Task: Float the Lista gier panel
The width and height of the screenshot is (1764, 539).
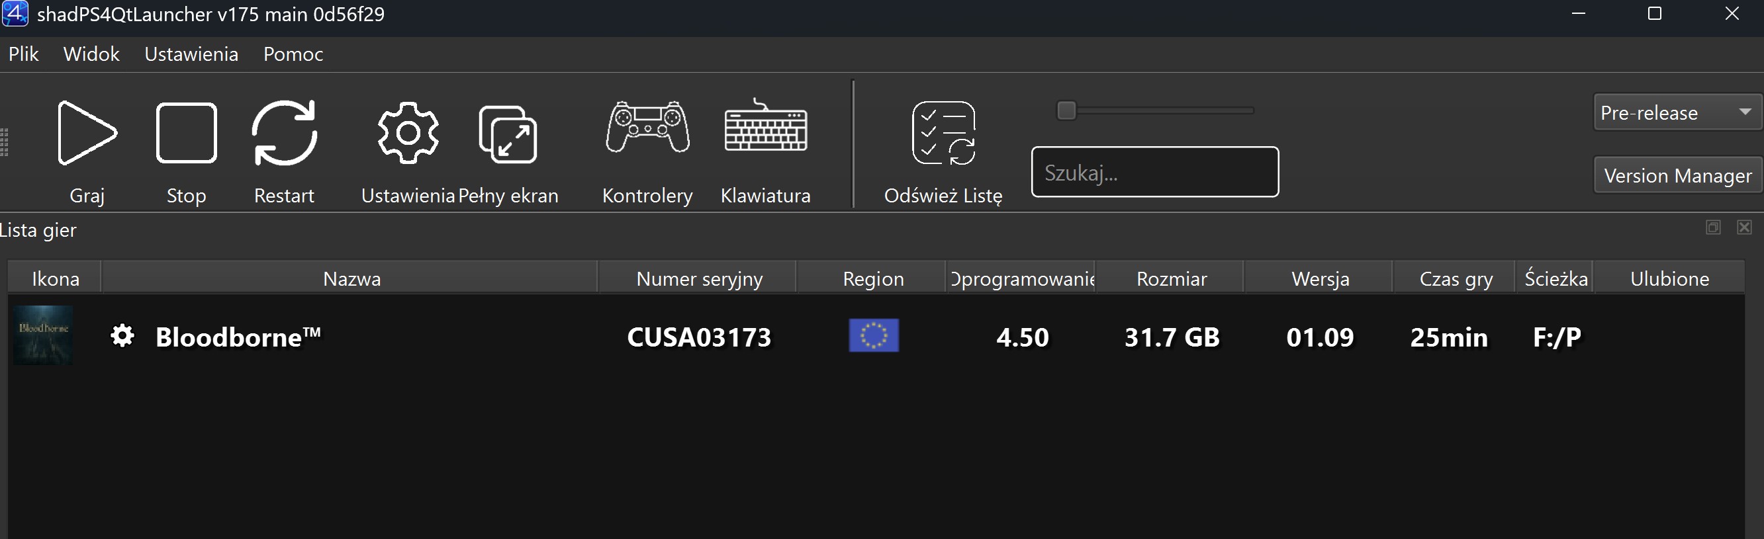Action: pyautogui.click(x=1712, y=227)
